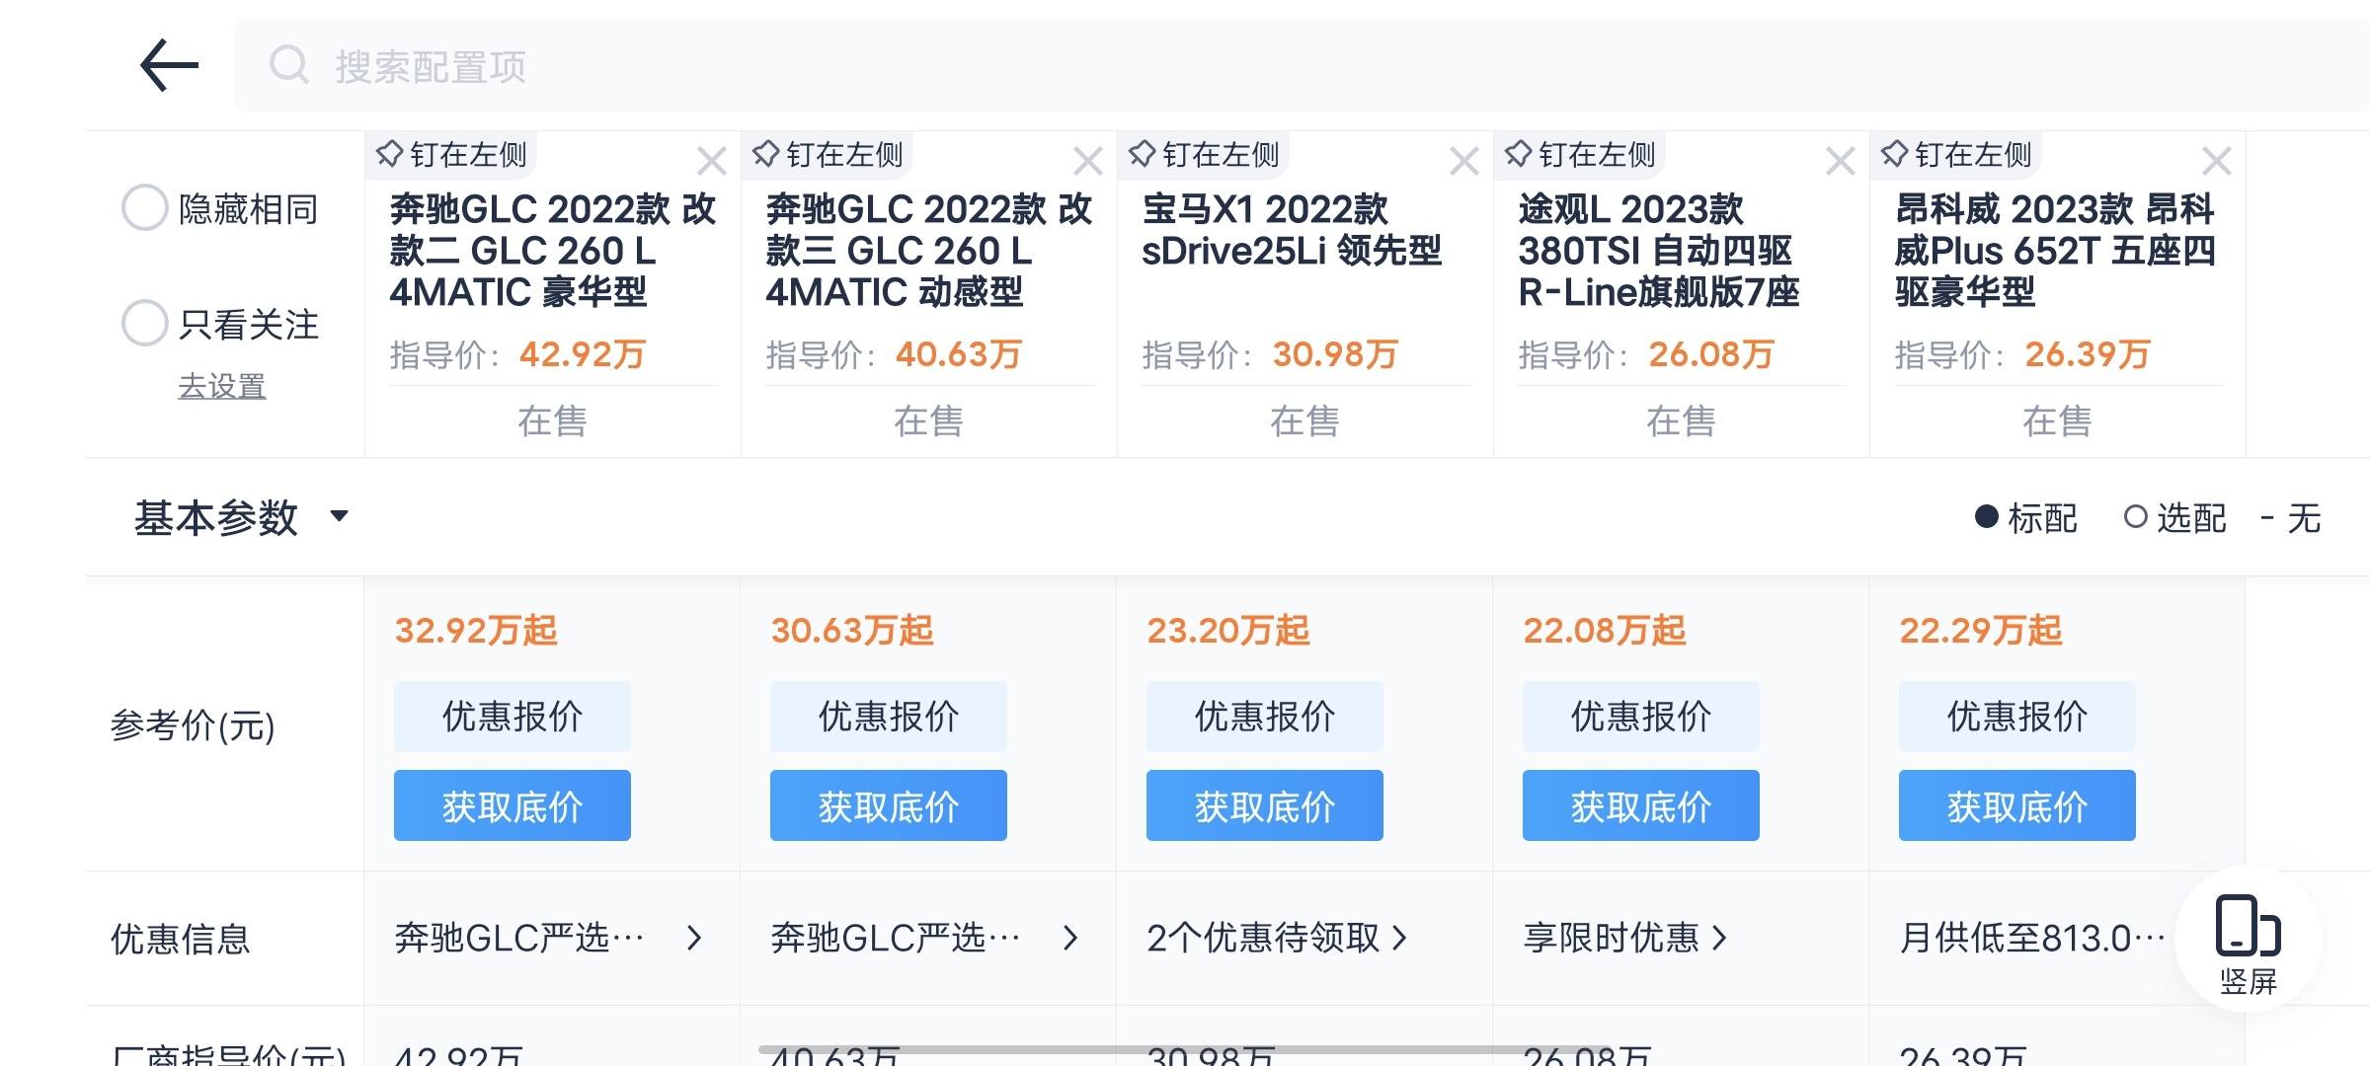Open first 奔驰GLC严选 offer chevron
This screenshot has height=1066, width=2370.
pyautogui.click(x=694, y=938)
